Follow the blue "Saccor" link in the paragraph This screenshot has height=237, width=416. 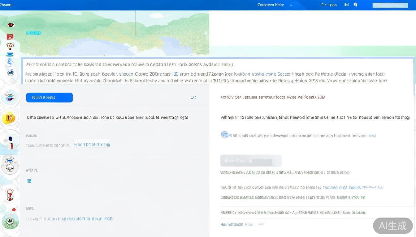[x=284, y=74]
